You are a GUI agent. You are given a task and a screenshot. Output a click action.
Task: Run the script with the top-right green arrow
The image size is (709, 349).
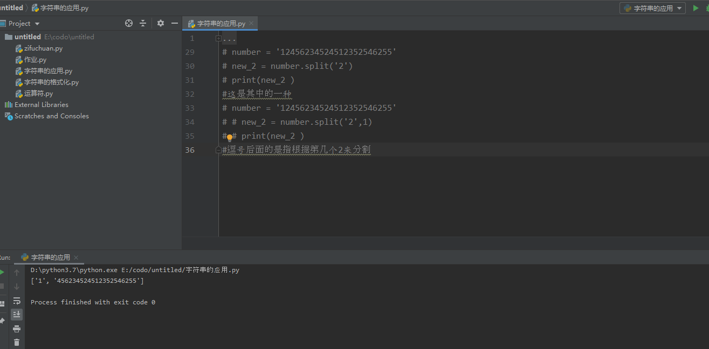696,8
